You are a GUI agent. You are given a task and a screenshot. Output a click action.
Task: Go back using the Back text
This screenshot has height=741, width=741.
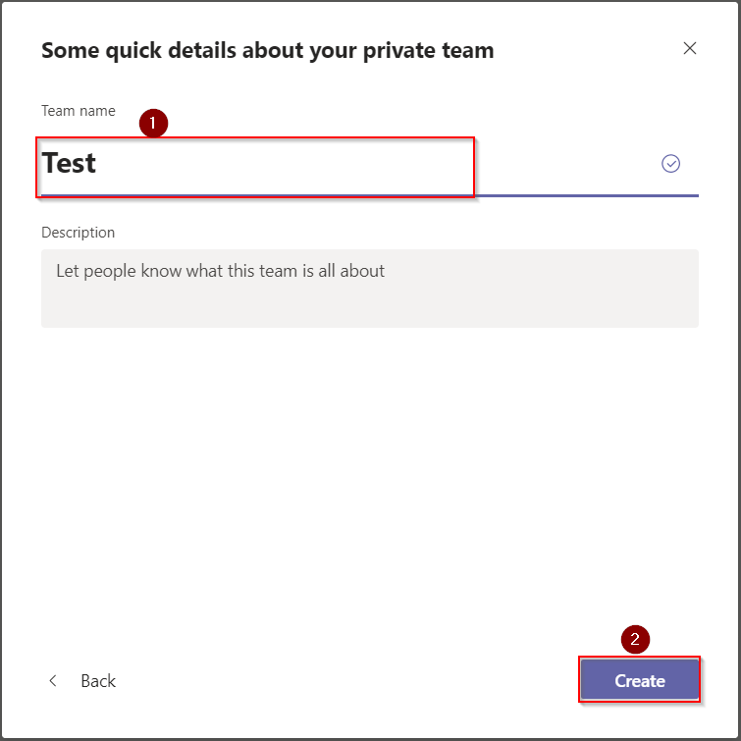coord(98,681)
